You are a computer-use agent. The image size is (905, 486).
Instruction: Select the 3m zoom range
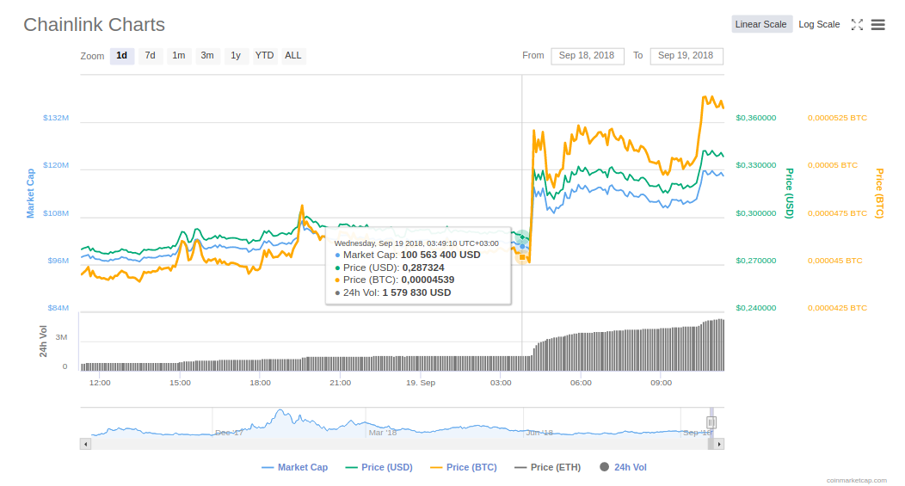coord(207,55)
